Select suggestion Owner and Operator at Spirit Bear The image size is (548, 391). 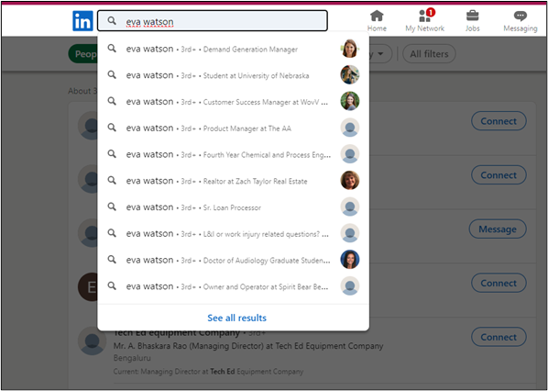point(233,286)
